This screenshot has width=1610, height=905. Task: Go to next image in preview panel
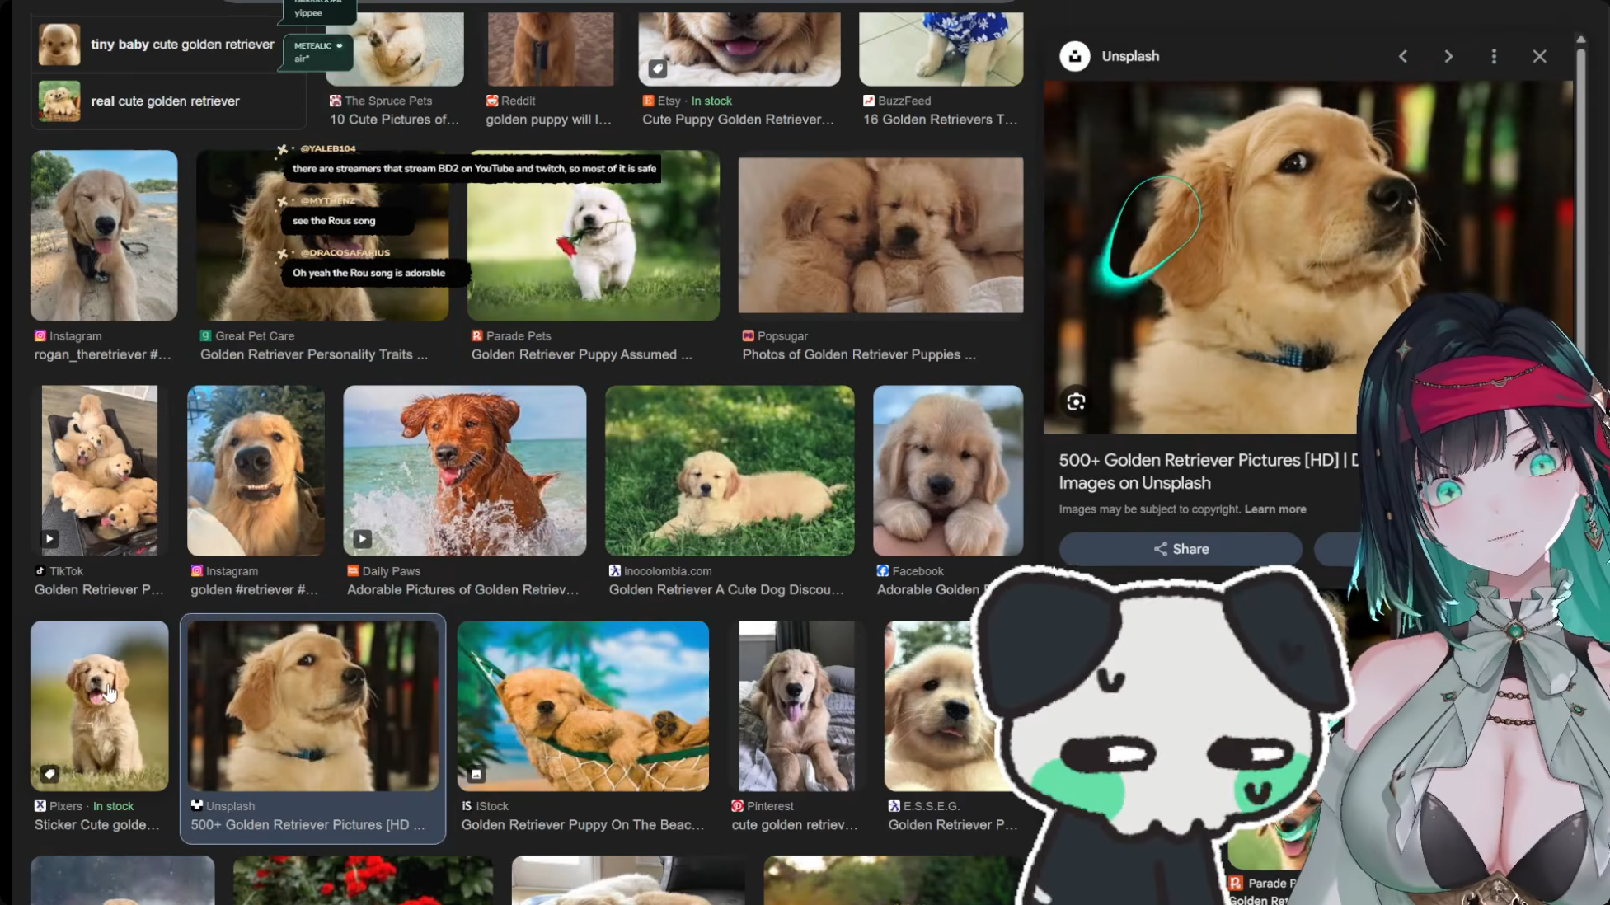[1448, 56]
